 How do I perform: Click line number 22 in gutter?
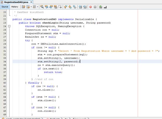click(x=5, y=19)
